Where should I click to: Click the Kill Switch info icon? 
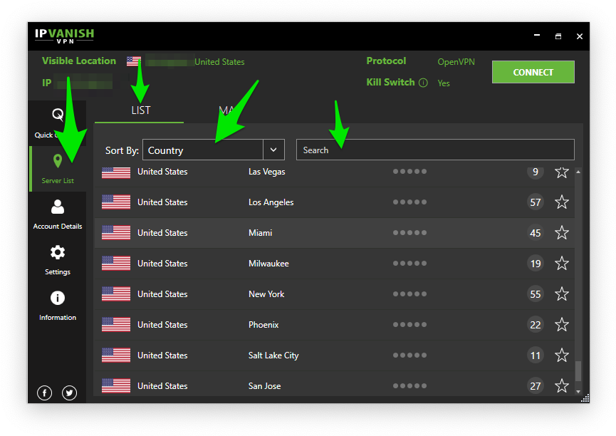(x=423, y=83)
